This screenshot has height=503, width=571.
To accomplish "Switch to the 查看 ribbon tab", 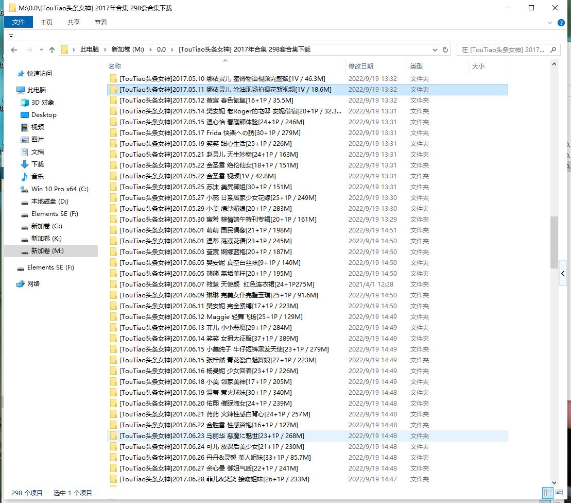I will 101,23.
